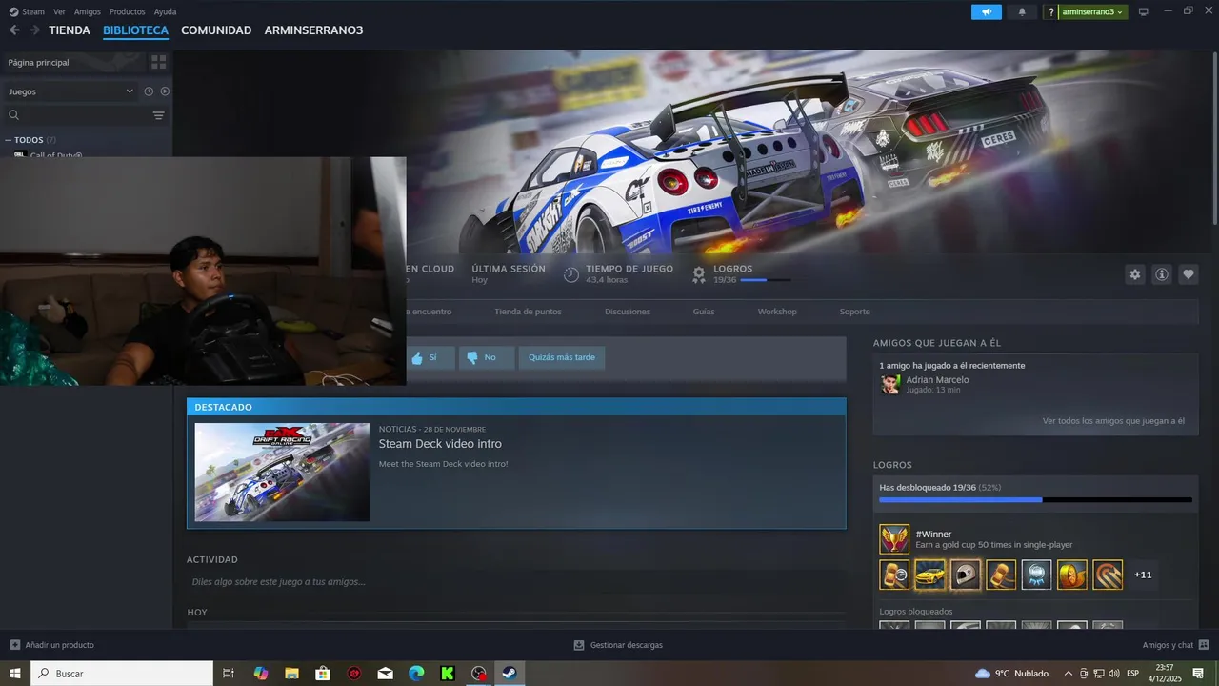Image resolution: width=1219 pixels, height=686 pixels.
Task: Collapse the TODOS games category
Action: coord(9,140)
